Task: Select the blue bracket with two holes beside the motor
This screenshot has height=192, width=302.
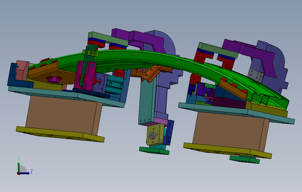Action: pyautogui.click(x=170, y=133)
